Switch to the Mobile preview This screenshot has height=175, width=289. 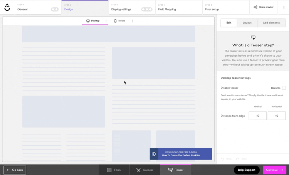click(x=119, y=21)
